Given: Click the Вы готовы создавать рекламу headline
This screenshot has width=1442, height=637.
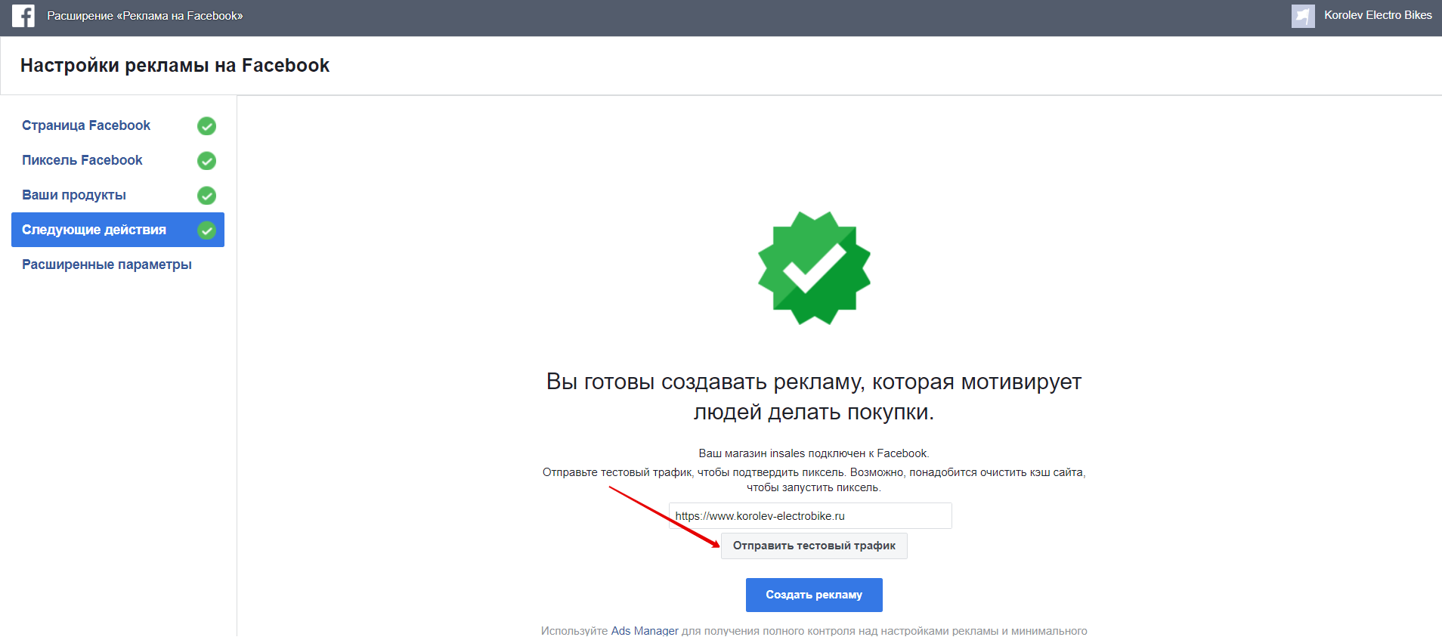Looking at the screenshot, I should 814,397.
